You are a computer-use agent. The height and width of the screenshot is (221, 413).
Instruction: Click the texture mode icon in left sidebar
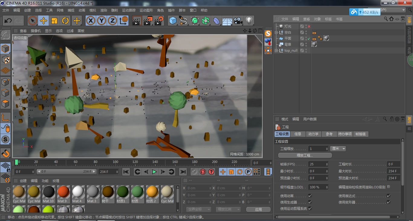tap(6, 59)
